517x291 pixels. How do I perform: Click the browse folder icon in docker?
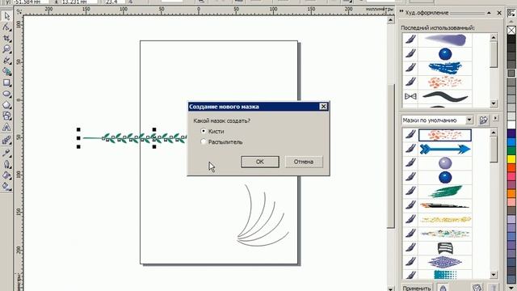(483, 120)
